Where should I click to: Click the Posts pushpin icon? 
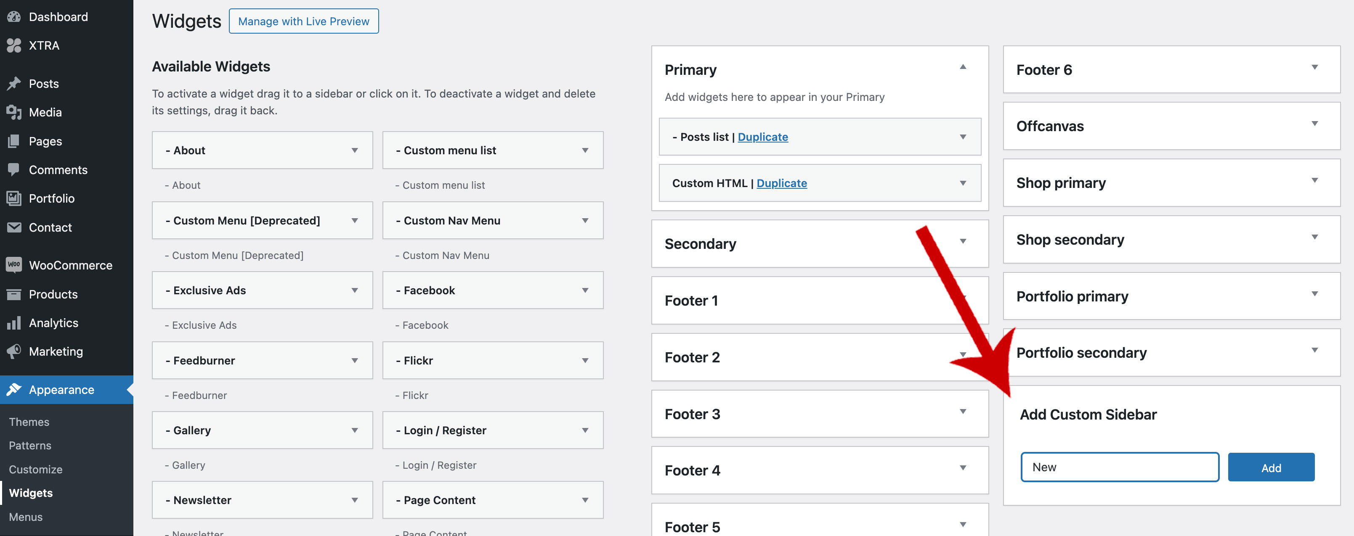(14, 84)
